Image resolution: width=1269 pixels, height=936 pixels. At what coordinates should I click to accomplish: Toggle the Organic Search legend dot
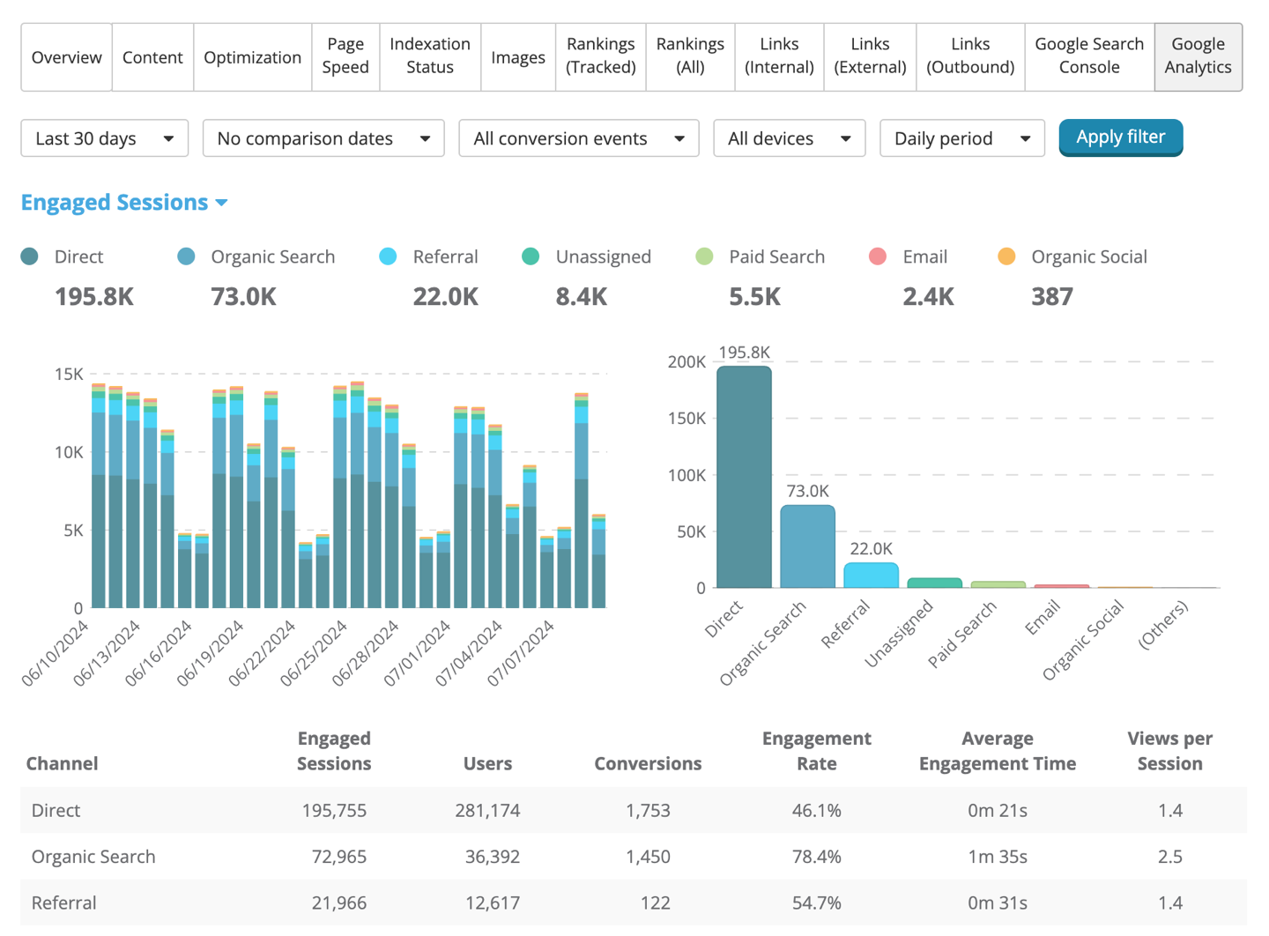point(186,256)
